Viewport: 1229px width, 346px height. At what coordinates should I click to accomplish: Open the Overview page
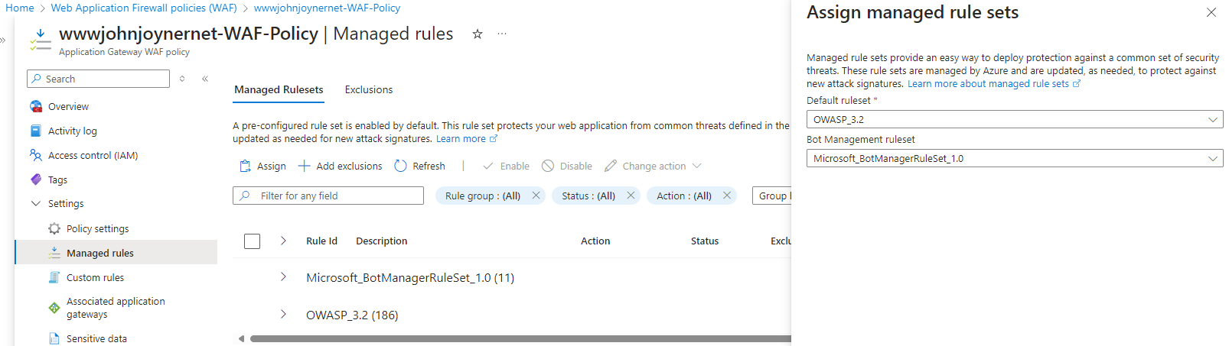[68, 107]
